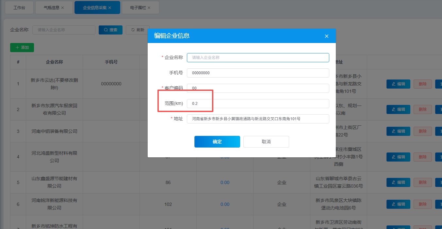Screen dimensions: 442x229
Task: Click the 地址 input field
Action: pyautogui.click(x=258, y=119)
